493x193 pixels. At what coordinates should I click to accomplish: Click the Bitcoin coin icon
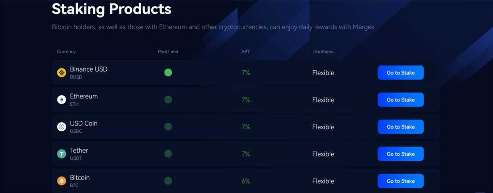pyautogui.click(x=62, y=181)
